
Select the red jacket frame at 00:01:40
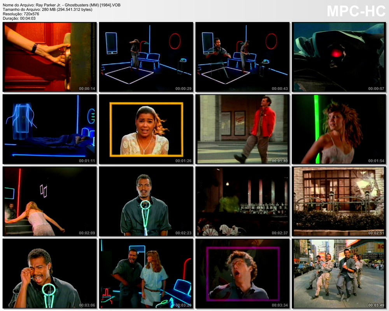[242, 129]
